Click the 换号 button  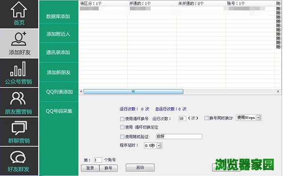[x=109, y=168]
